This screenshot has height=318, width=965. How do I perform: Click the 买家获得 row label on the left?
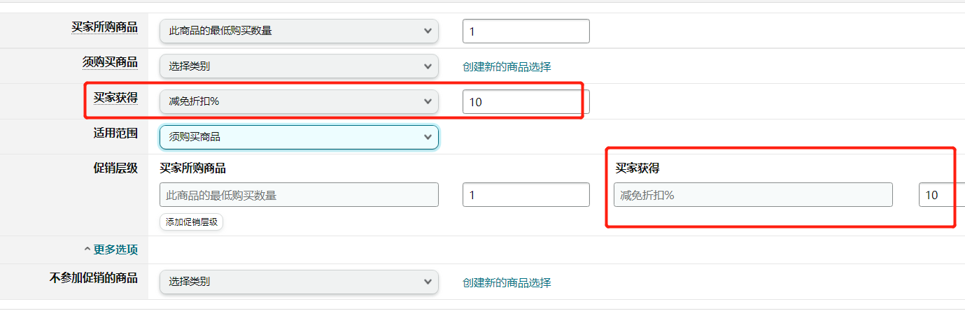click(115, 98)
